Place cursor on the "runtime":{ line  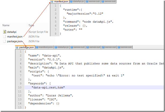(x=73, y=10)
